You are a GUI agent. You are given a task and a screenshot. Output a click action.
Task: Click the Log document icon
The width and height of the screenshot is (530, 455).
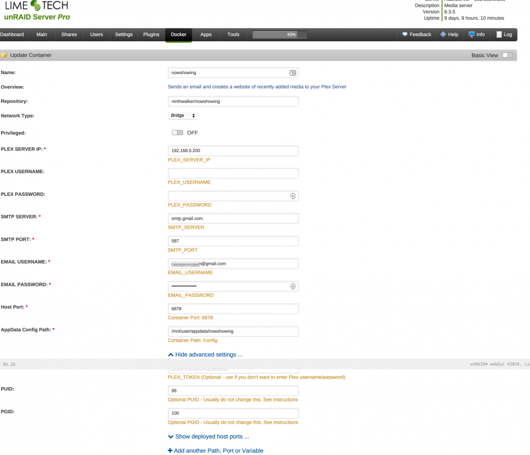(x=499, y=34)
